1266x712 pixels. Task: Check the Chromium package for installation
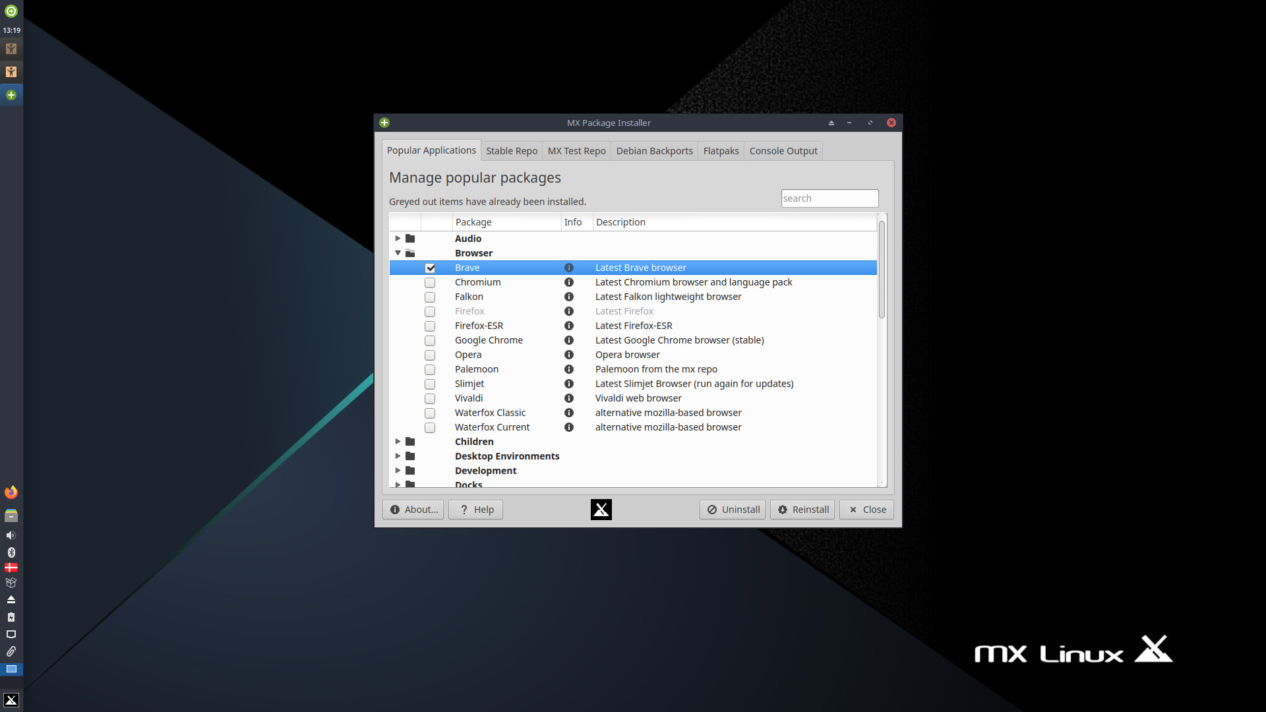point(430,282)
